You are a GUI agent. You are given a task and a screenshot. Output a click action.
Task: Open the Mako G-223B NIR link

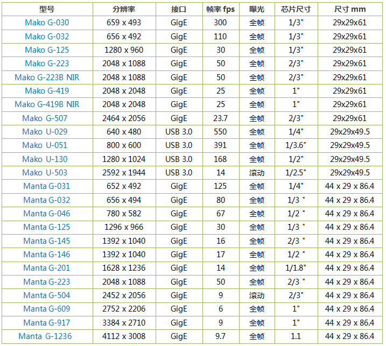pos(47,77)
